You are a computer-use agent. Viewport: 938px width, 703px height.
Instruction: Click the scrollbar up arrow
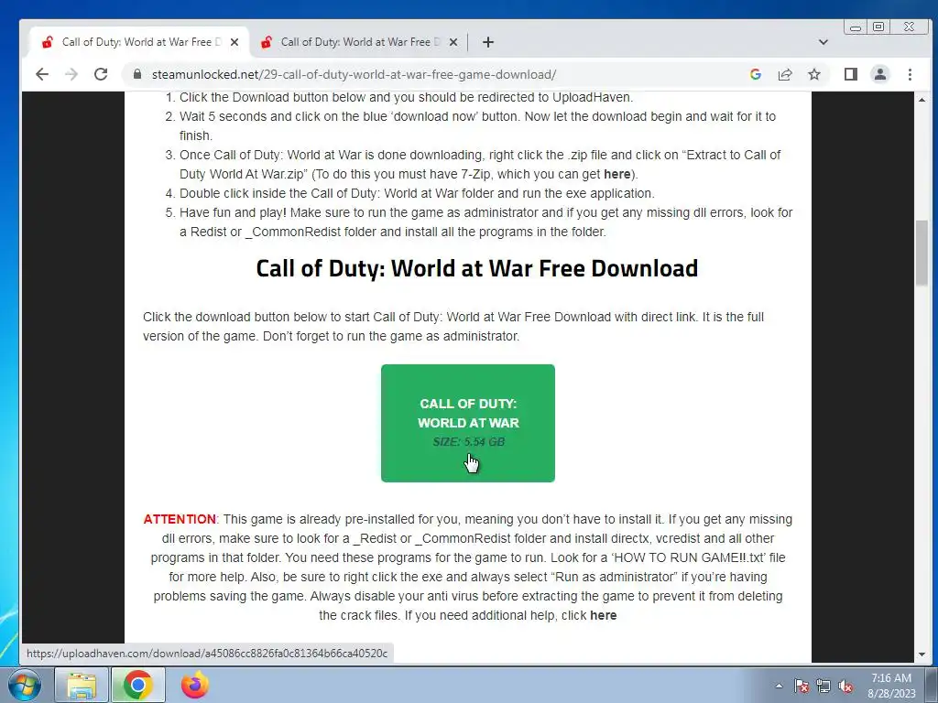[922, 100]
